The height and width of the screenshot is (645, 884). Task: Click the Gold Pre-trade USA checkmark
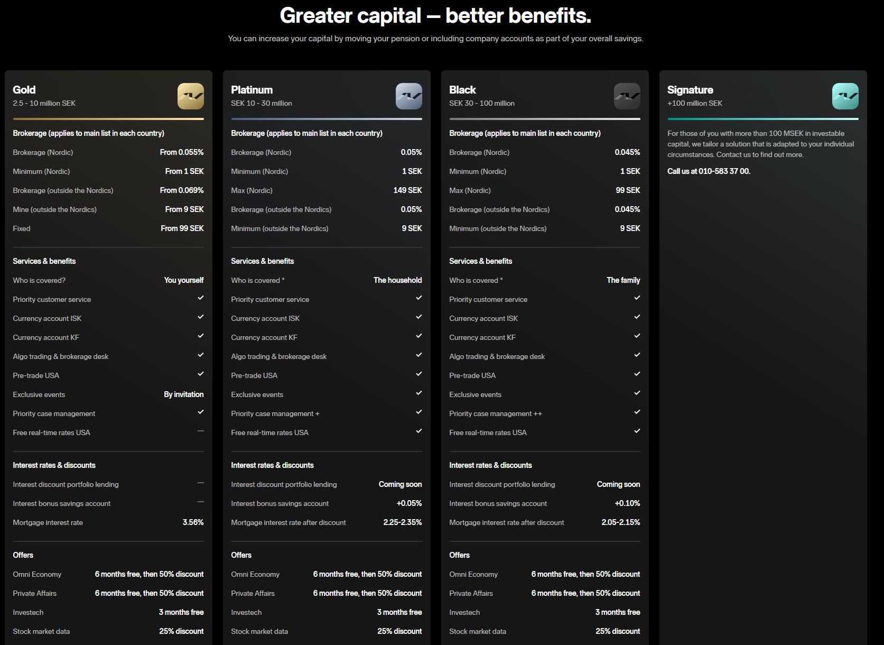(x=201, y=374)
